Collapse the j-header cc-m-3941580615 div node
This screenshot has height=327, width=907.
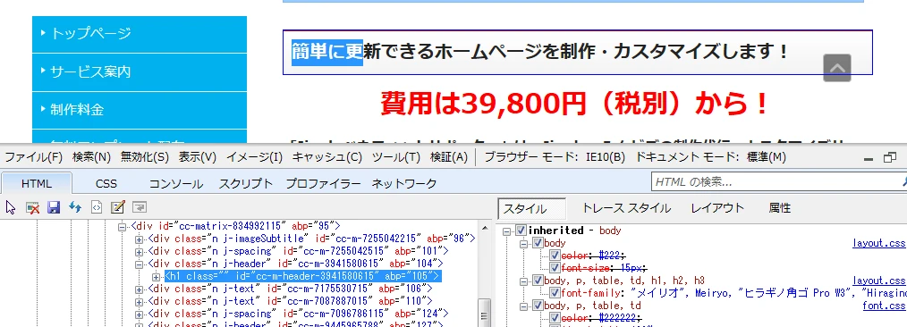[x=139, y=264]
